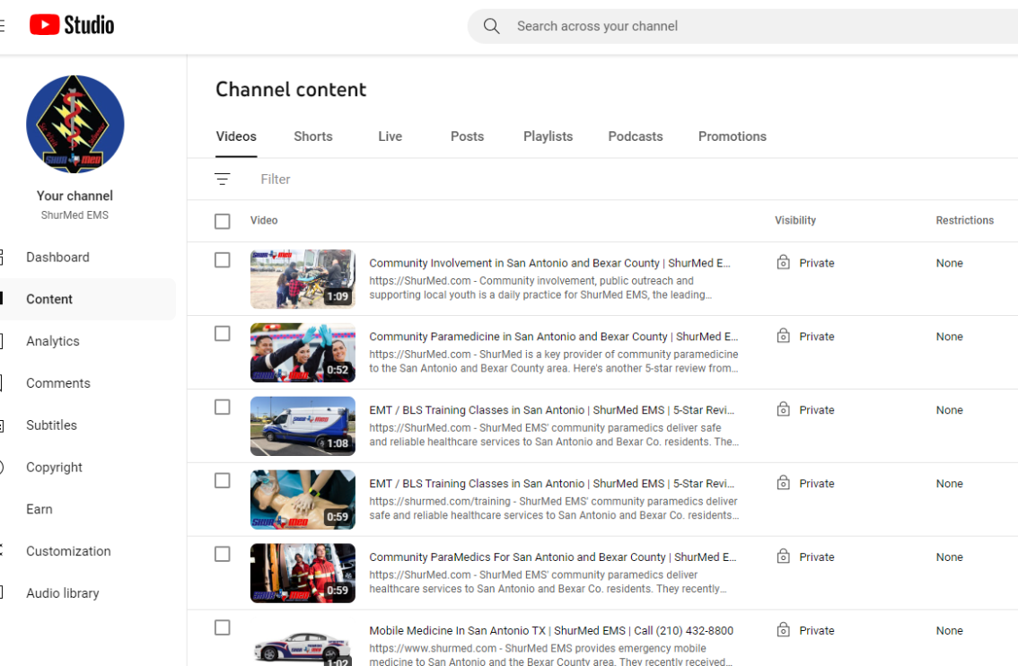1018x666 pixels.
Task: Open visibility options for the 0:59 EMT training video
Action: click(806, 484)
